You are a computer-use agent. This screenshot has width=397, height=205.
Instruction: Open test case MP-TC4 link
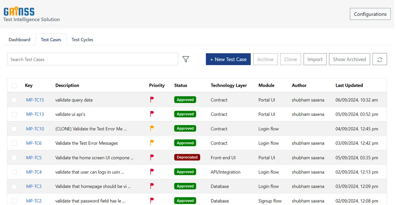pyautogui.click(x=34, y=172)
